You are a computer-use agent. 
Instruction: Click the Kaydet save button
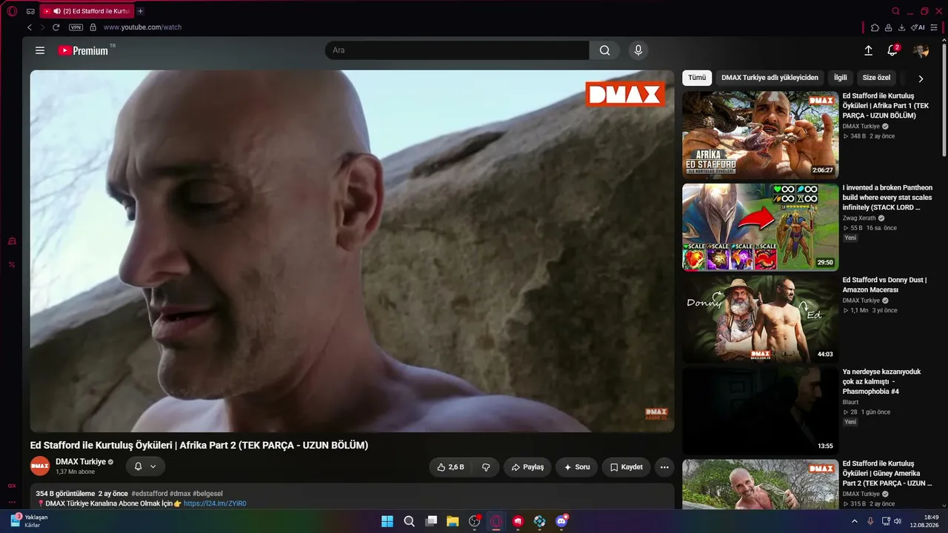[x=627, y=467]
